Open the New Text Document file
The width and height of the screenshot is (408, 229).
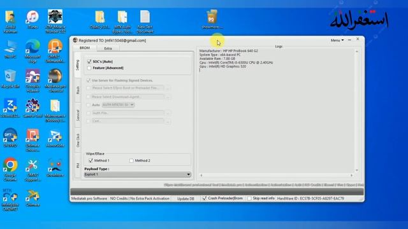pyautogui.click(x=145, y=22)
